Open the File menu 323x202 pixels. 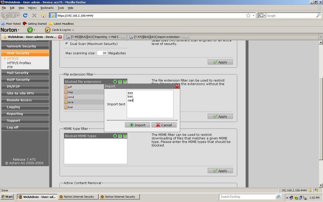4,8
